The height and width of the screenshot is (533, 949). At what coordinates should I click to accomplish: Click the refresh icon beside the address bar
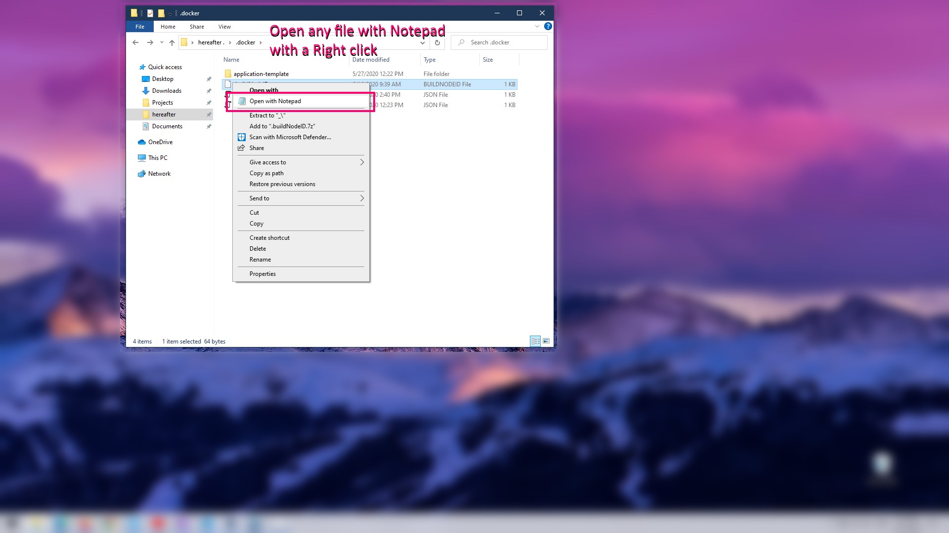click(x=437, y=42)
